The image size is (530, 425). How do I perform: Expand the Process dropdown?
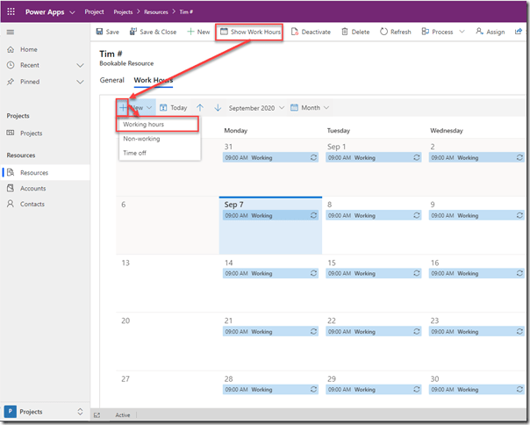point(442,32)
